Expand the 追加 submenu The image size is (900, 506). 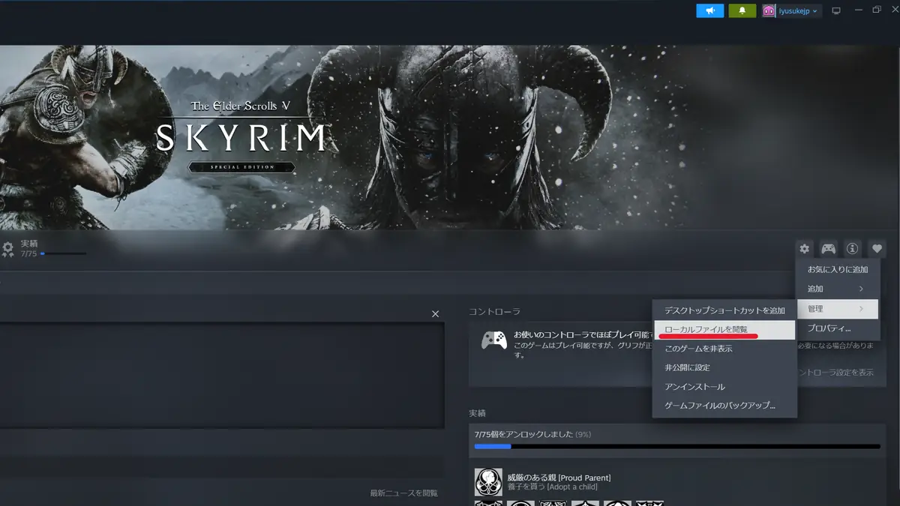(x=836, y=289)
